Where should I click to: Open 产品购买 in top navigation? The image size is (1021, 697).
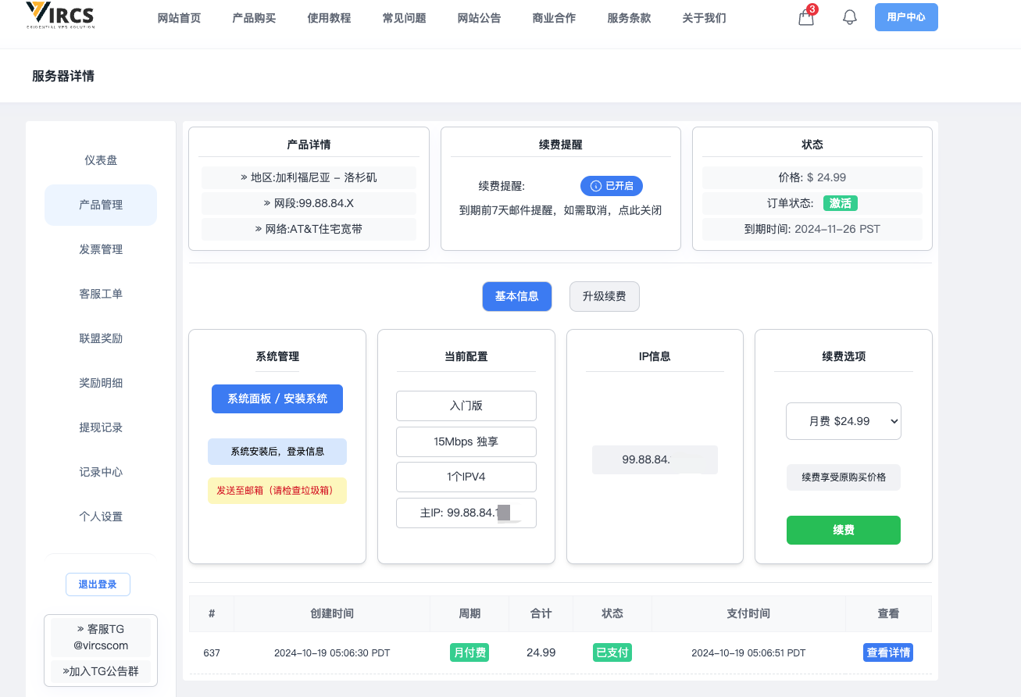tap(254, 18)
